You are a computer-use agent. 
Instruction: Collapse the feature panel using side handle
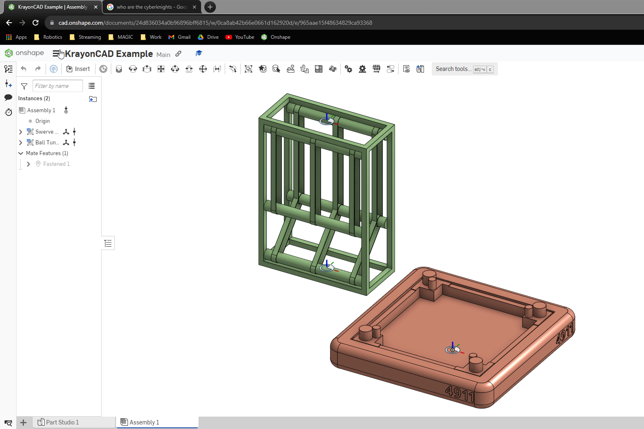tap(108, 243)
